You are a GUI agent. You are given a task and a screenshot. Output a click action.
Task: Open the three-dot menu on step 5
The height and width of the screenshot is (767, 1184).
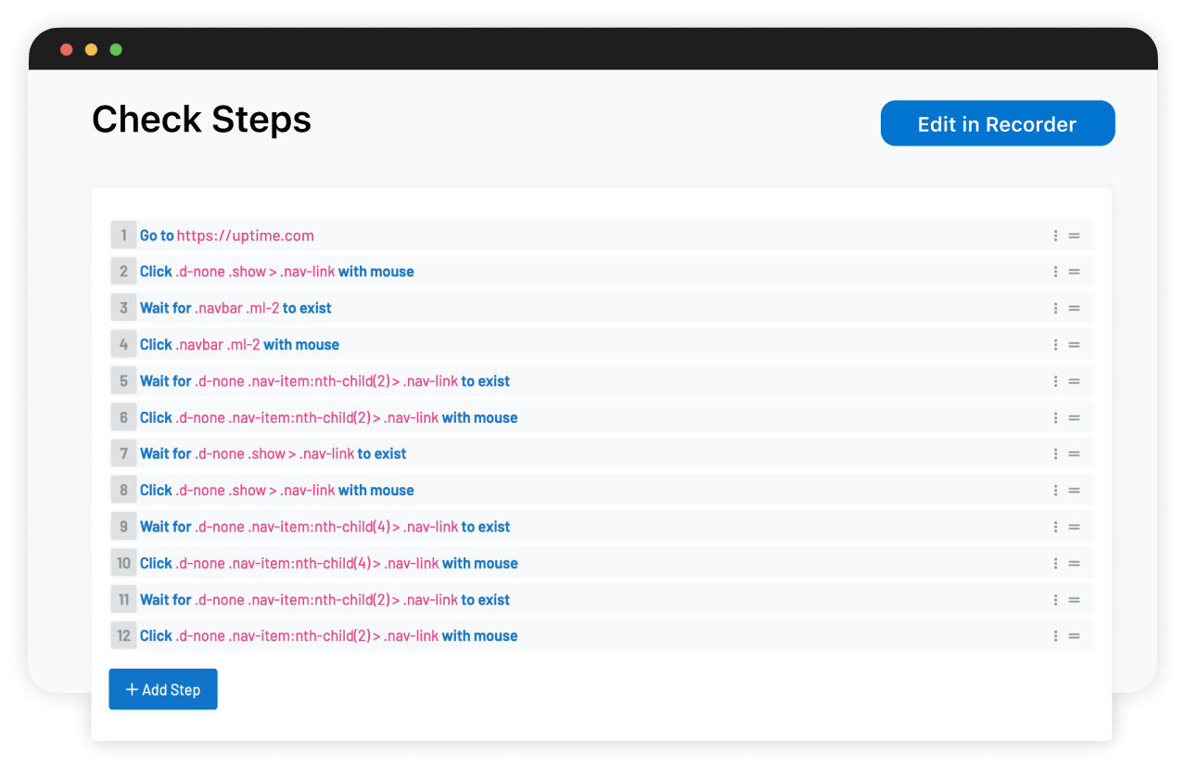pos(1055,381)
